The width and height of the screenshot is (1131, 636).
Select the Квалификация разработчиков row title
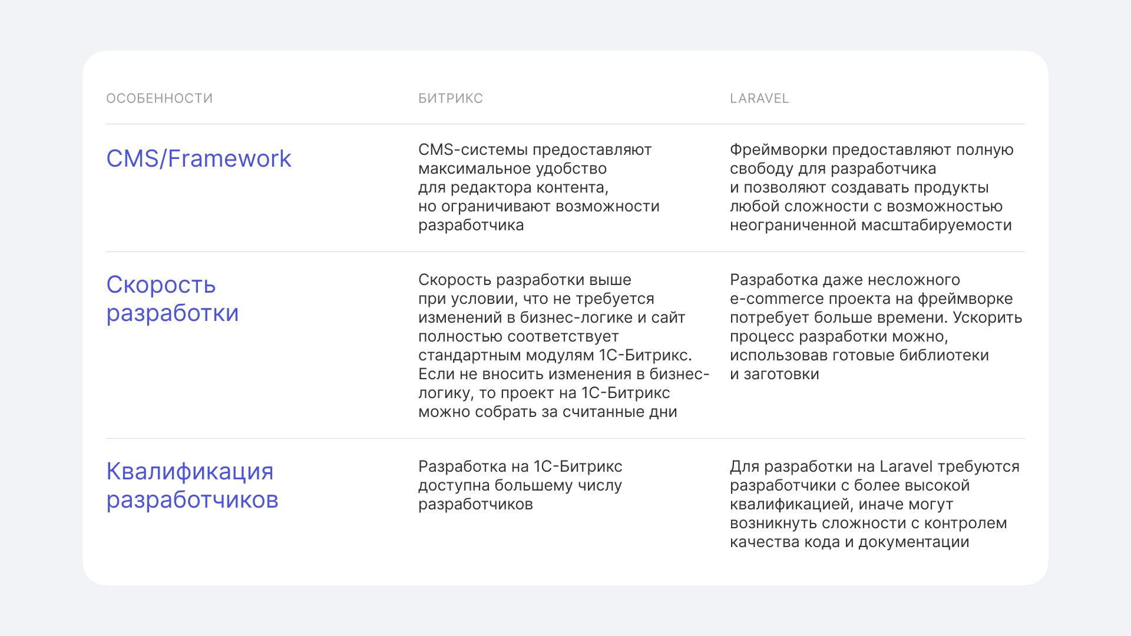[x=192, y=485]
